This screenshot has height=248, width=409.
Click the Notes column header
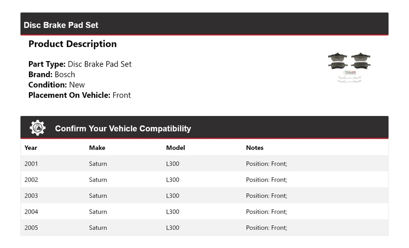(255, 148)
